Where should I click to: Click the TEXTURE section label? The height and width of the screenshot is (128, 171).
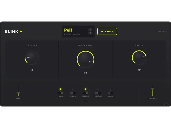pyautogui.click(x=32, y=45)
